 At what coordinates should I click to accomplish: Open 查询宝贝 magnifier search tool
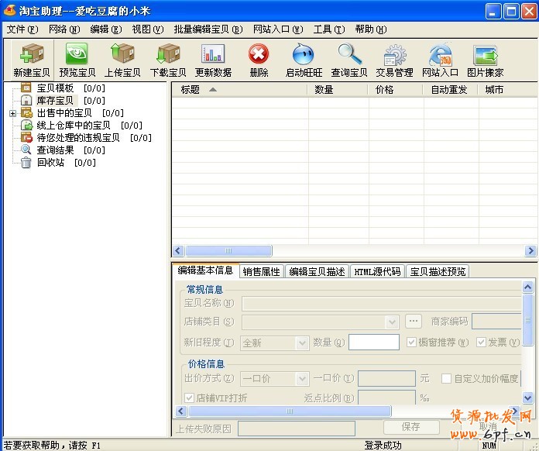pos(349,55)
